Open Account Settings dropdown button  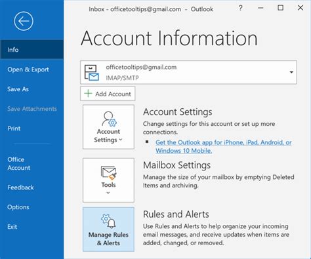[108, 127]
